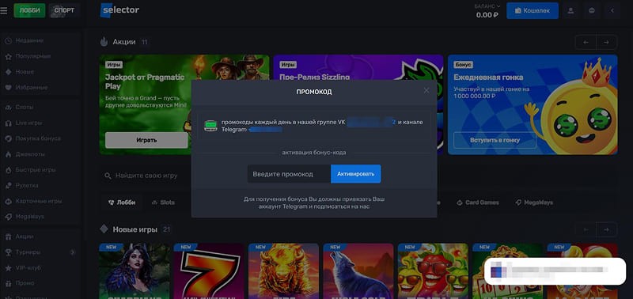Click the star icon next to VIP-клуб
The width and height of the screenshot is (633, 299).
tap(8, 268)
